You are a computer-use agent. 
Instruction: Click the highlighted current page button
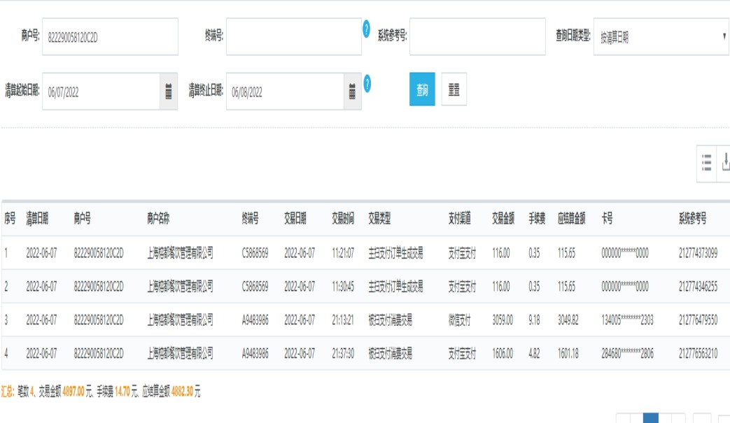pos(650,418)
